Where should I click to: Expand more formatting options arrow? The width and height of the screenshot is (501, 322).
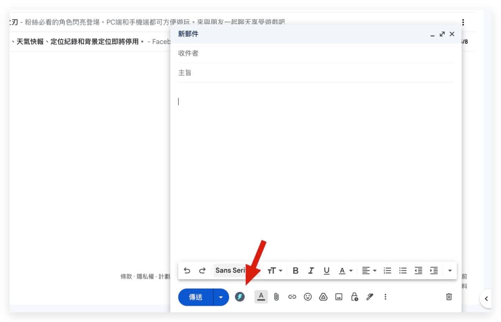point(450,271)
